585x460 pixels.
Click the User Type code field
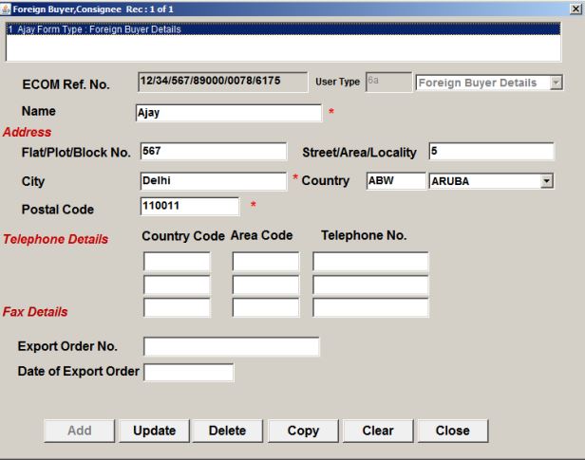point(388,82)
